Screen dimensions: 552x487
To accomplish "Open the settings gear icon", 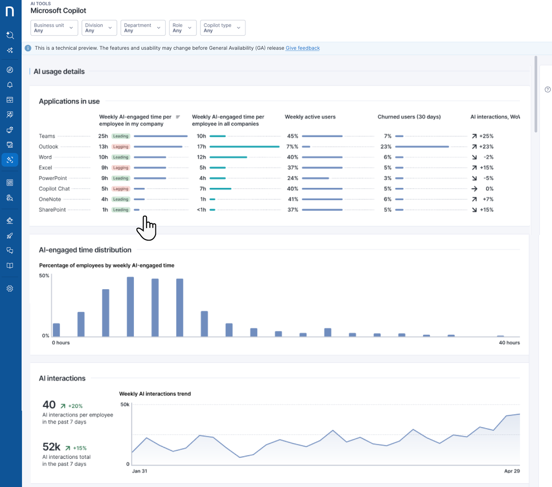I will (x=10, y=288).
